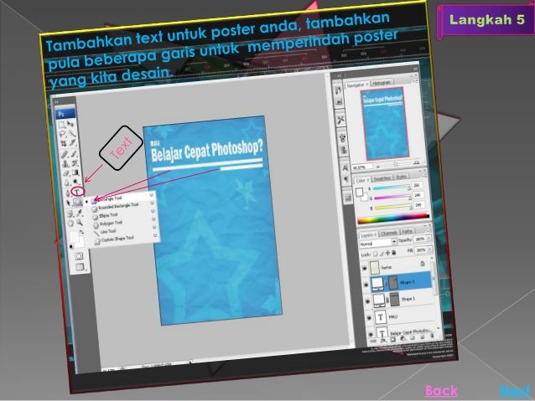Click the Navigator zoom percentage field
Viewport: 535px width, 401px height.
click(362, 167)
